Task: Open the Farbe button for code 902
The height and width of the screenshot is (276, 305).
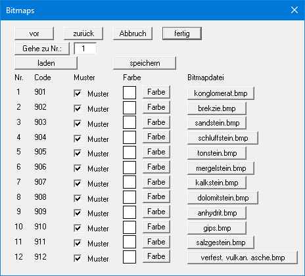Action: [156, 107]
